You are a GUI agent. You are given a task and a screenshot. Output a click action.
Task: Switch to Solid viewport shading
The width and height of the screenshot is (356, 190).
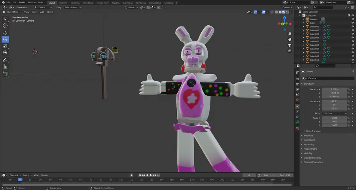click(280, 12)
